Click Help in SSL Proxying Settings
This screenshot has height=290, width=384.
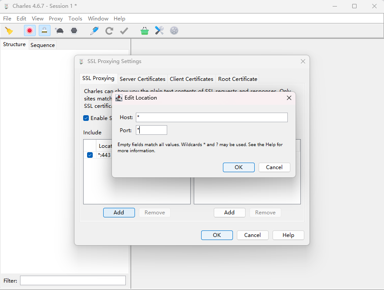point(288,235)
